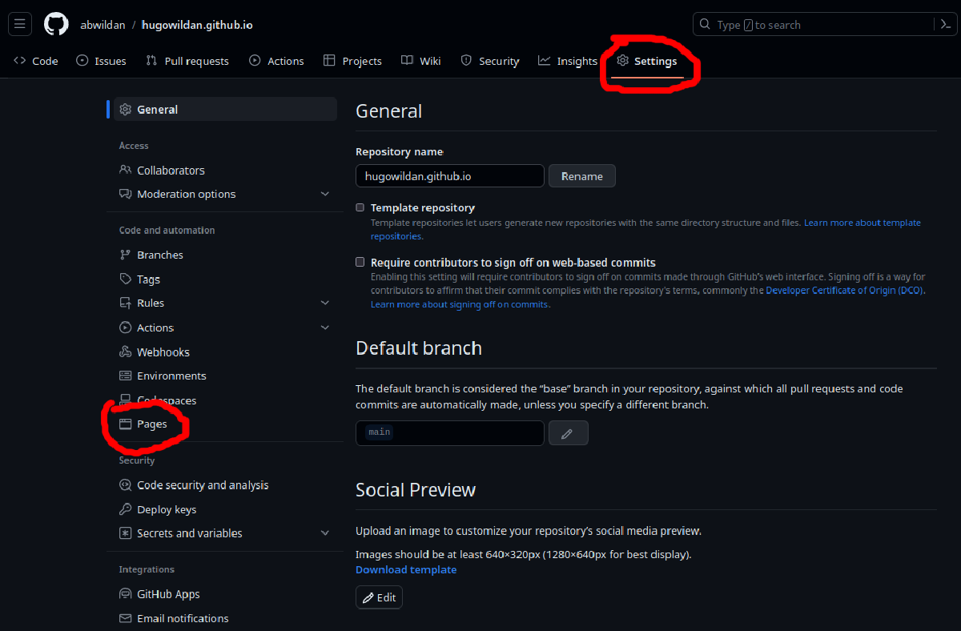Screen dimensions: 961x631
Task: Open the command palette icon
Action: pos(947,25)
